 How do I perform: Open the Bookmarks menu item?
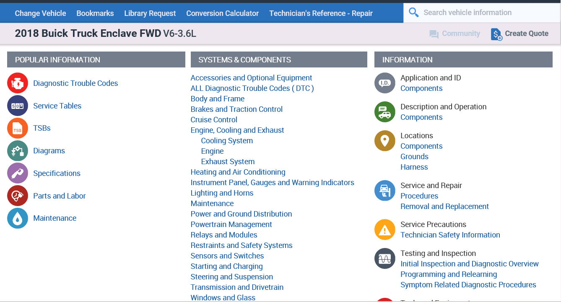pyautogui.click(x=95, y=13)
